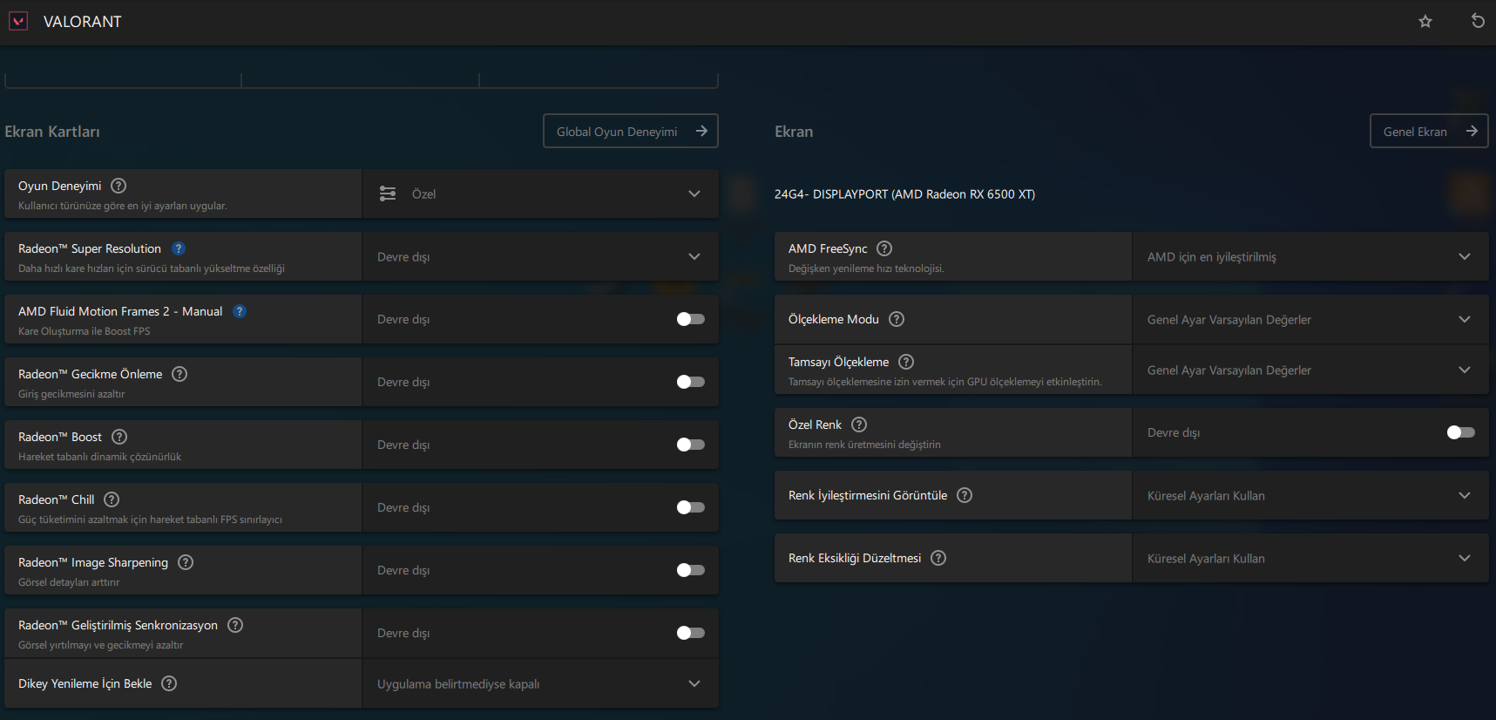Open the Genel Ekran button
The width and height of the screenshot is (1496, 720).
click(1428, 131)
